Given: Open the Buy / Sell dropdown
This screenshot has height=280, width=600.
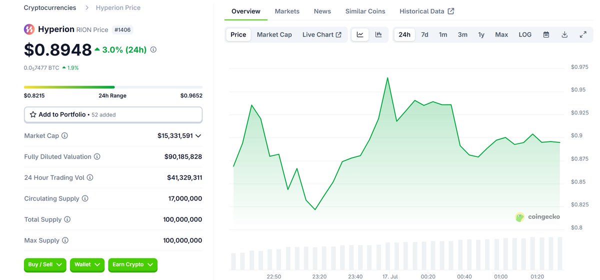Looking at the screenshot, I should (x=45, y=264).
